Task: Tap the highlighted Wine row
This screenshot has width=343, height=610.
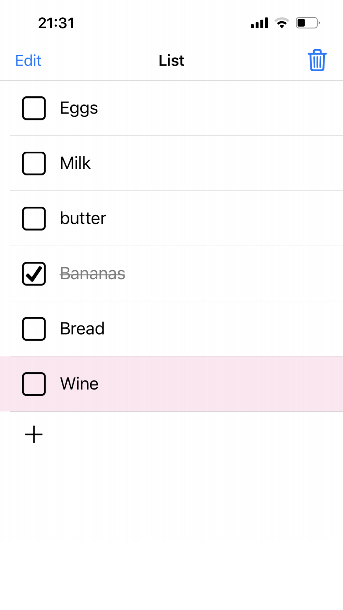Action: pos(171,384)
